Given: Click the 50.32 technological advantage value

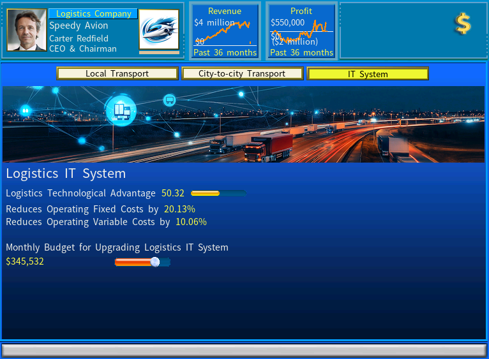Looking at the screenshot, I should click(173, 193).
